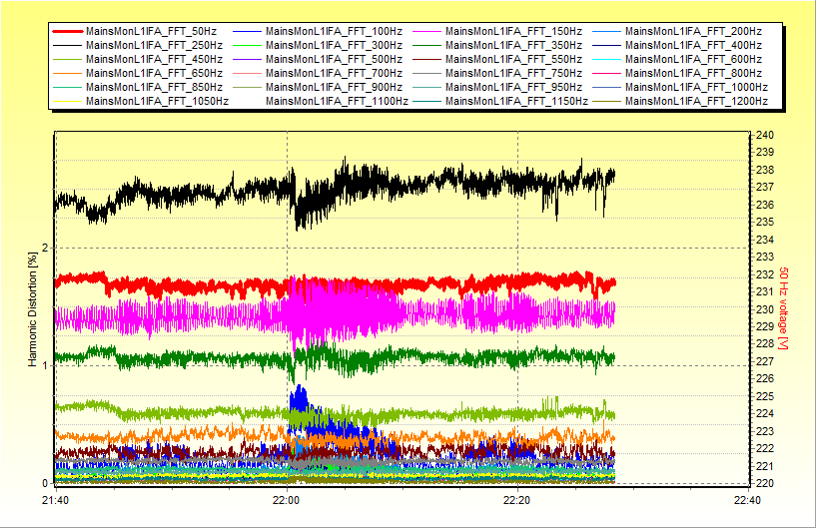Click the 2 tick on left distortion axis

(45, 248)
